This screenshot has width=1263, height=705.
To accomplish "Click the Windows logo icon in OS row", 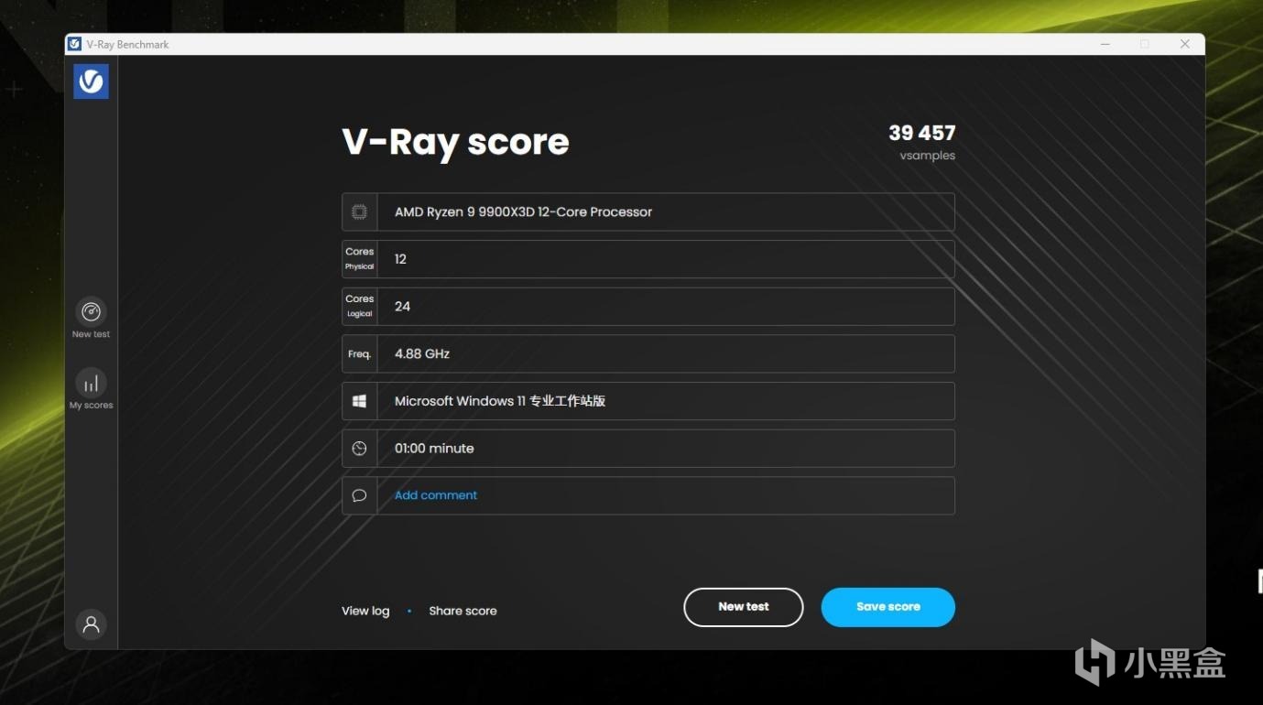I will click(359, 401).
